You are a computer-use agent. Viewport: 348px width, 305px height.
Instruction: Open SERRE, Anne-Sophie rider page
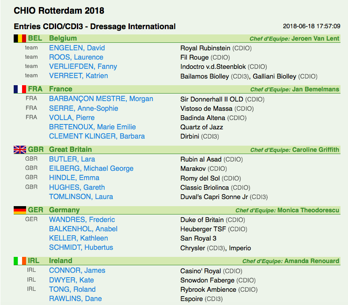(x=83, y=108)
